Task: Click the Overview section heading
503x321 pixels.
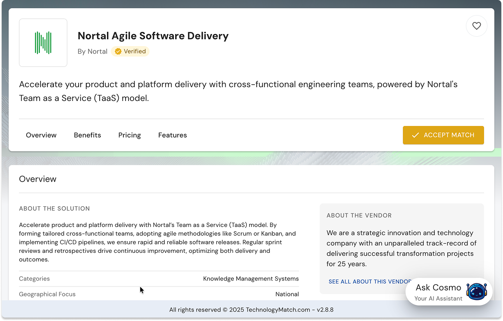Action: point(38,179)
